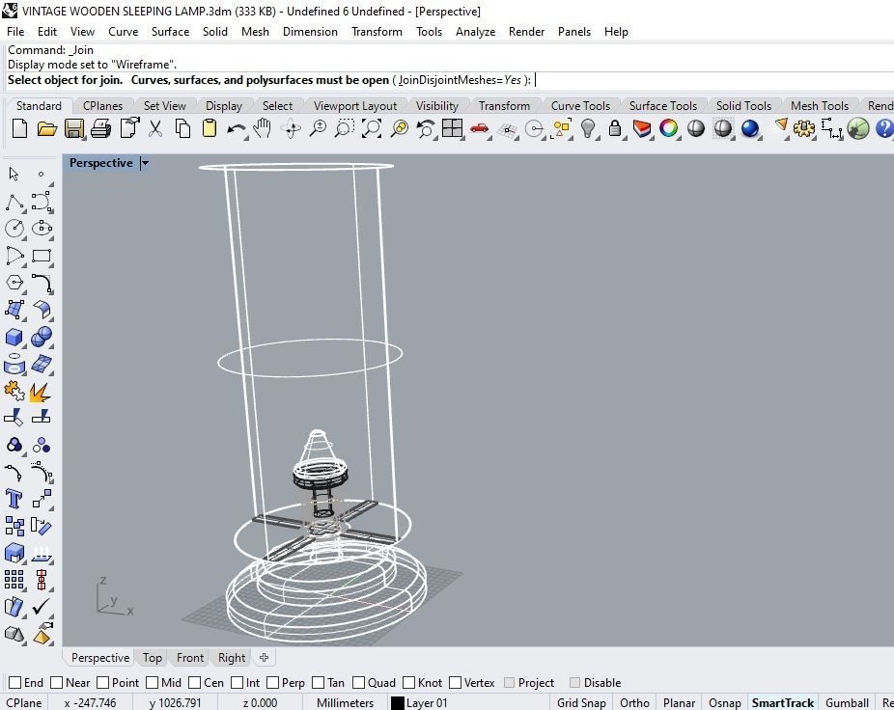Click the light bulb Hide objects icon
Image resolution: width=894 pixels, height=710 pixels.
point(587,128)
